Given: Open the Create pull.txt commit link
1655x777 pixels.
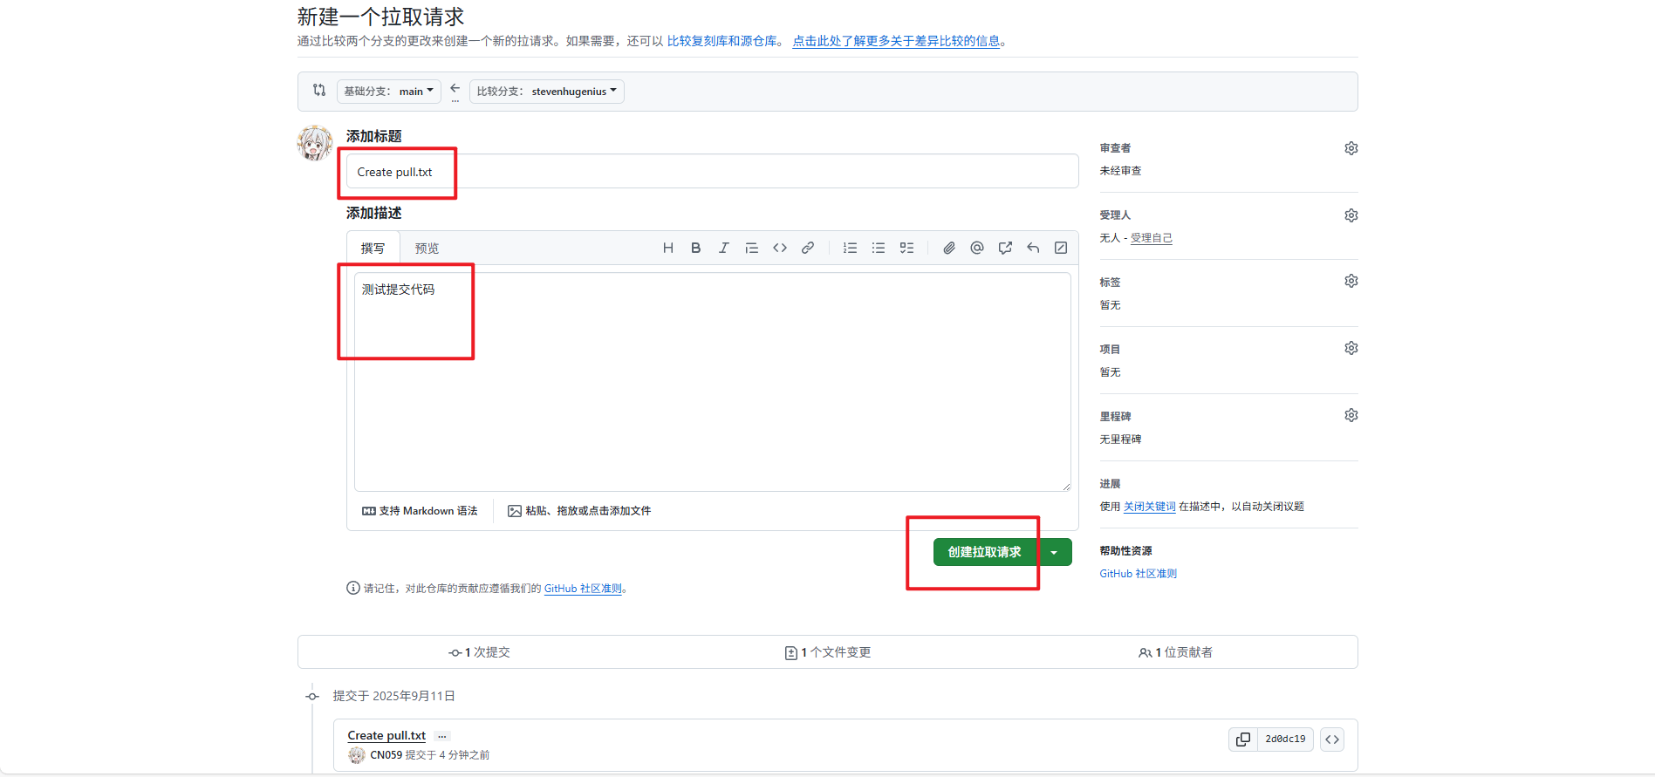Looking at the screenshot, I should click(386, 736).
